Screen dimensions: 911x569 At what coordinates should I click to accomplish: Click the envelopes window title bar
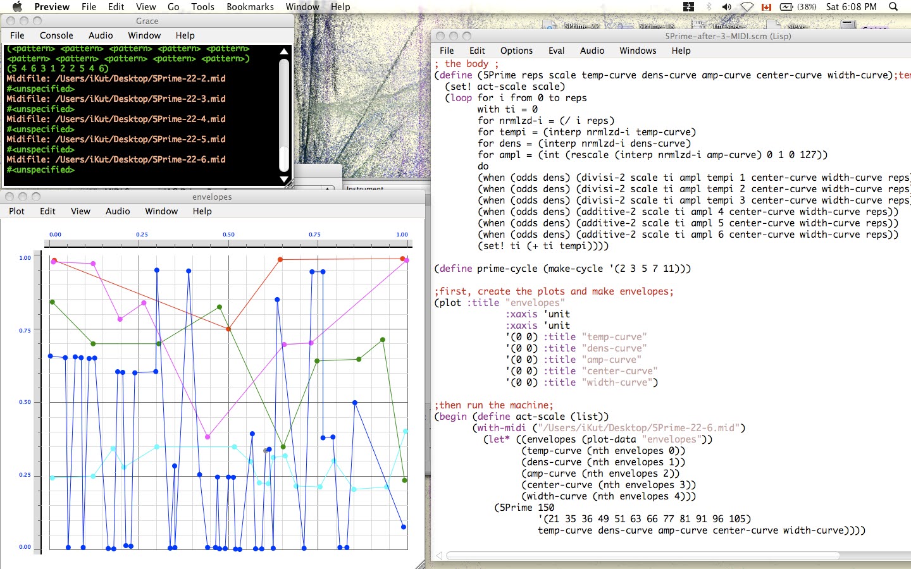(x=212, y=197)
